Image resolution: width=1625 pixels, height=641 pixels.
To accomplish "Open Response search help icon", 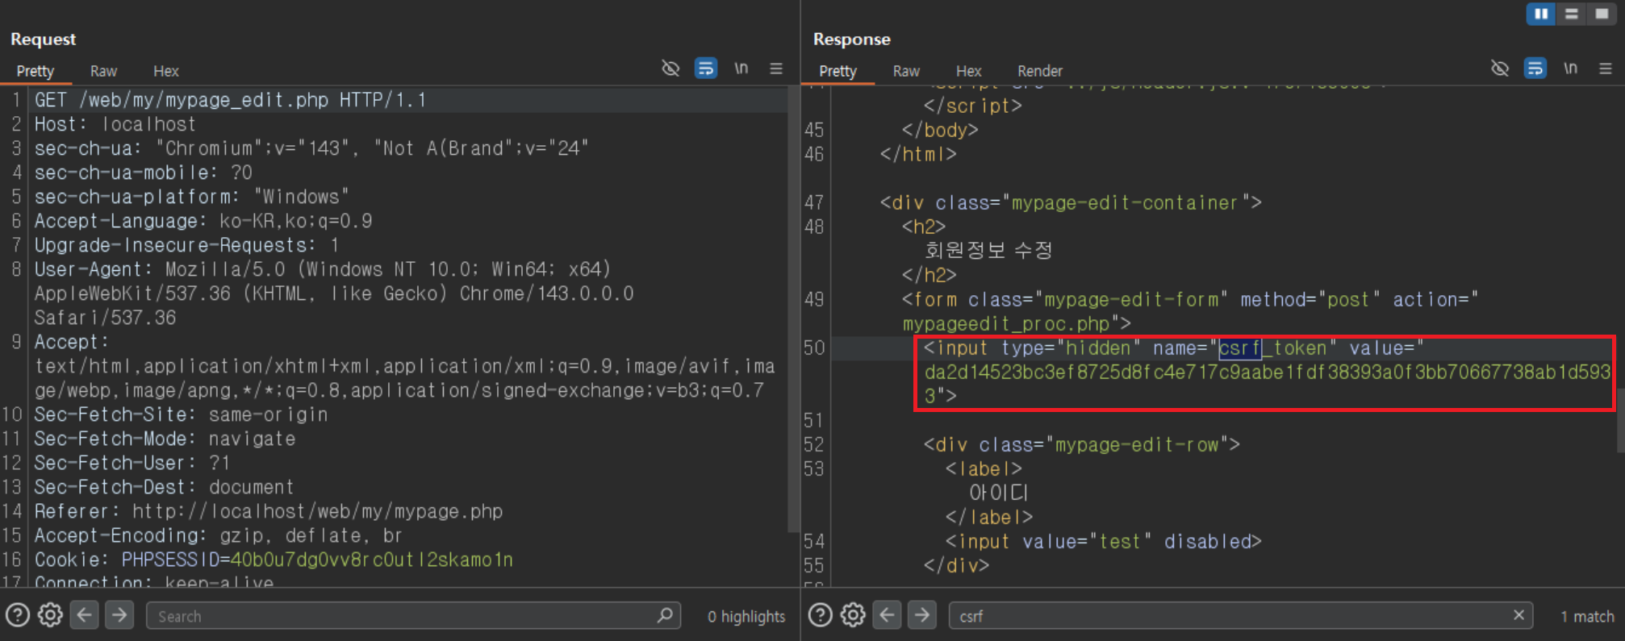I will click(821, 615).
